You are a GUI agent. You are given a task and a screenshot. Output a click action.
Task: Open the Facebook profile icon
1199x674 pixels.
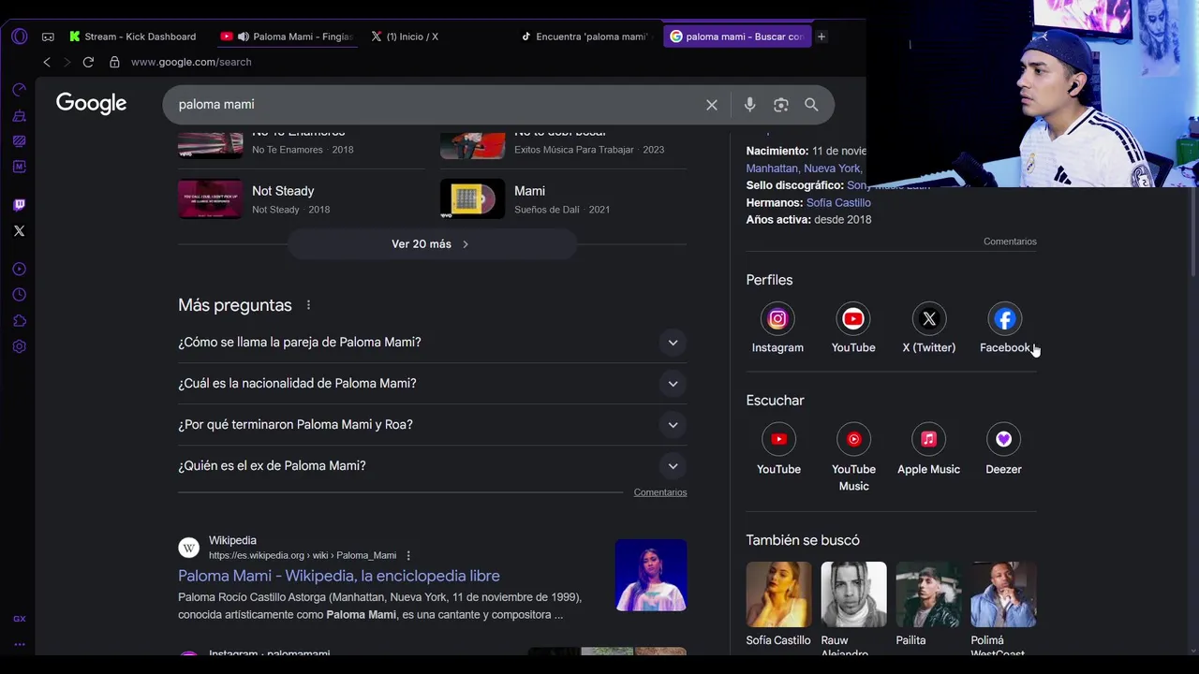(x=1004, y=319)
